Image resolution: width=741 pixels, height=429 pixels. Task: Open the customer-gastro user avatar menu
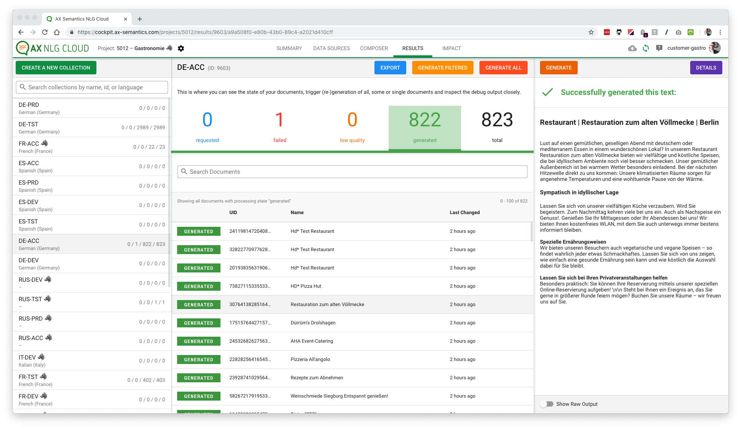coord(714,48)
